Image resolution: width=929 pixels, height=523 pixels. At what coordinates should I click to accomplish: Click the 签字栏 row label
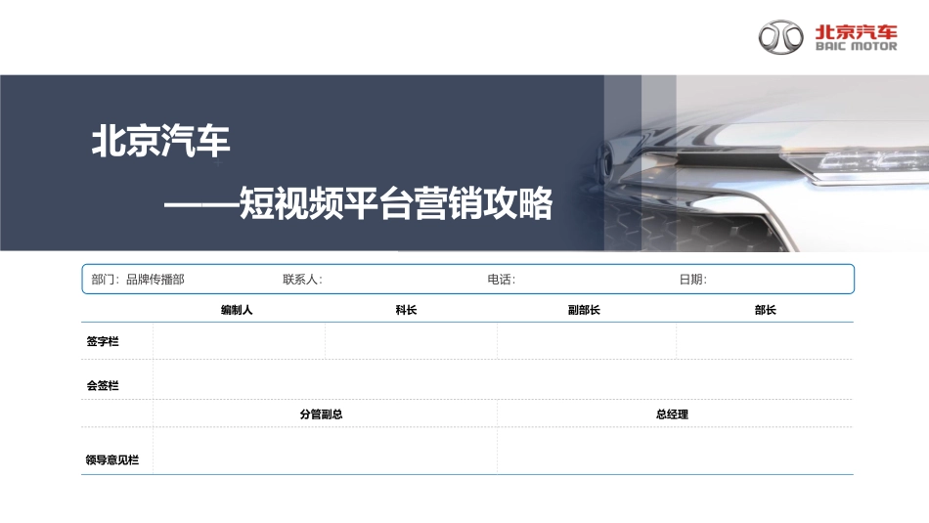click(103, 341)
